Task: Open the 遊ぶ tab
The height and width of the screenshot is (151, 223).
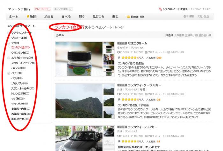Action: pyautogui.click(x=115, y=17)
